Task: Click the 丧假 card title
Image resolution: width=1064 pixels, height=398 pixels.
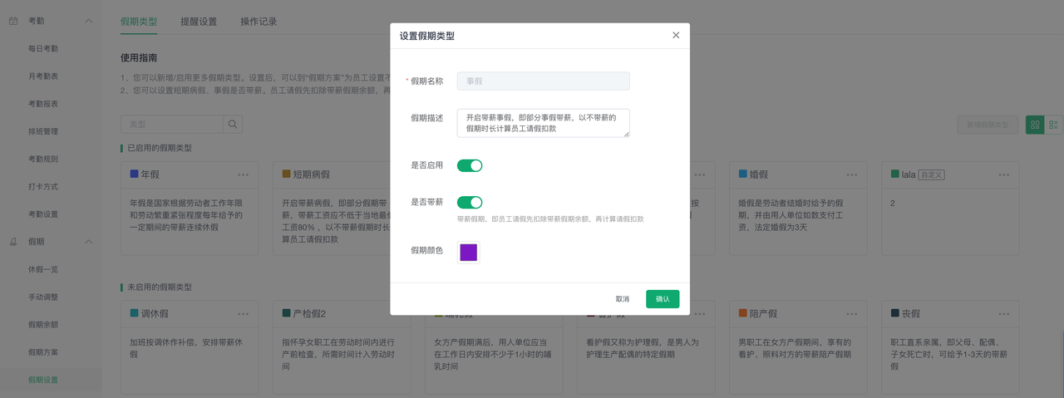Action: 910,314
